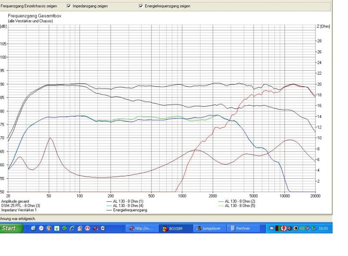
Task: Click the Frequenzgang Einzelchassis zeigen option
Action: pos(29,6)
